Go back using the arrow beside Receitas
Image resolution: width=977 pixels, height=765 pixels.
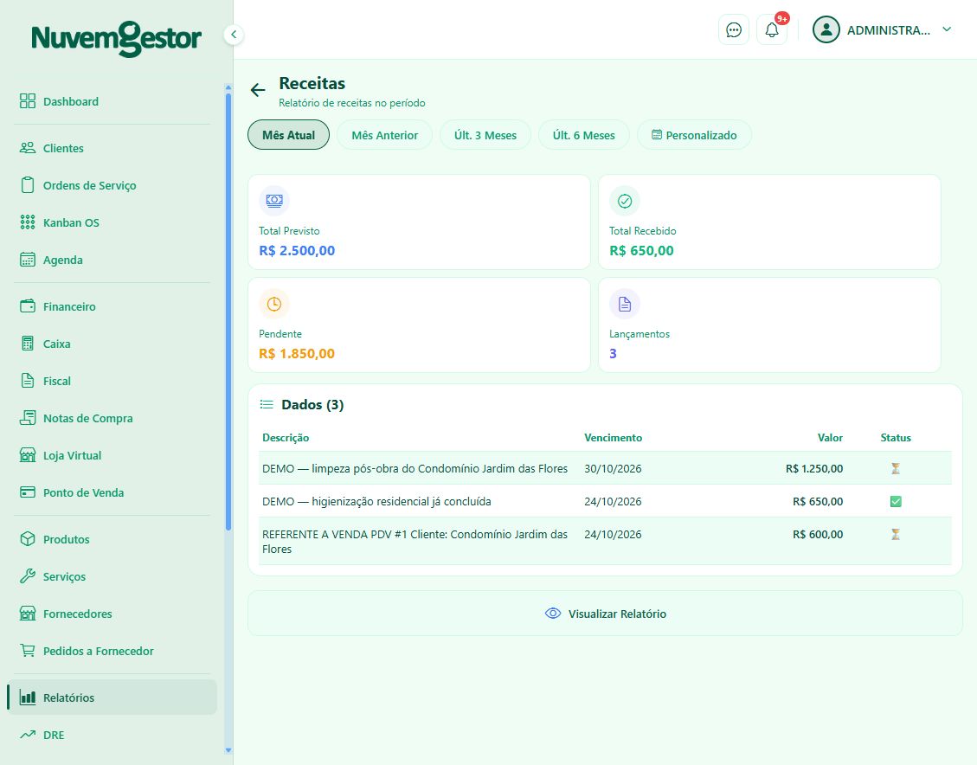(x=258, y=90)
